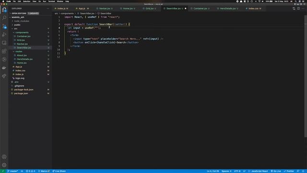Open the Selection menu
Image resolution: width=307 pixels, height=173 pixels.
[x=26, y=1]
